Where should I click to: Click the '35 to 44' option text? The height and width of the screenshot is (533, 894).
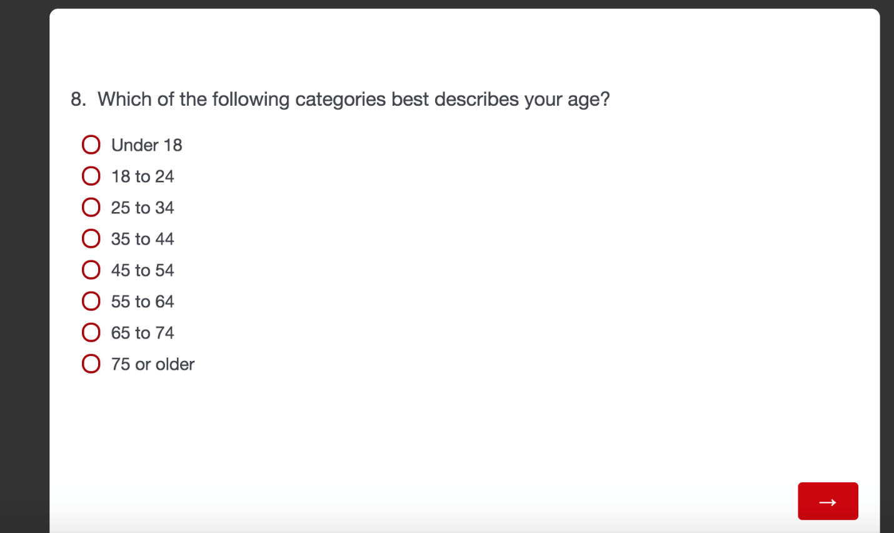coord(143,239)
